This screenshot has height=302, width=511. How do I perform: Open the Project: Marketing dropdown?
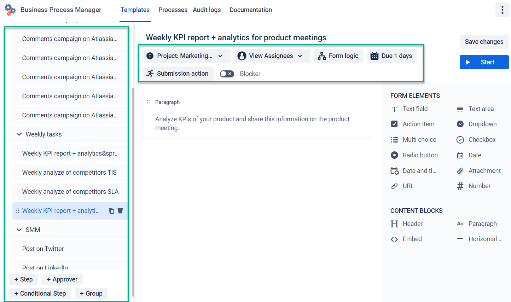pyautogui.click(x=187, y=56)
